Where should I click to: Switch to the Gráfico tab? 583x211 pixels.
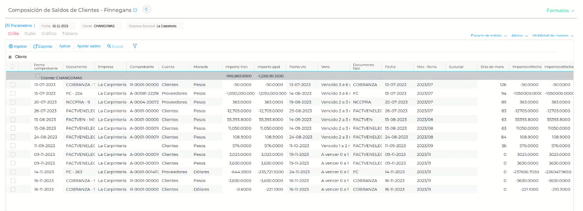tap(49, 33)
